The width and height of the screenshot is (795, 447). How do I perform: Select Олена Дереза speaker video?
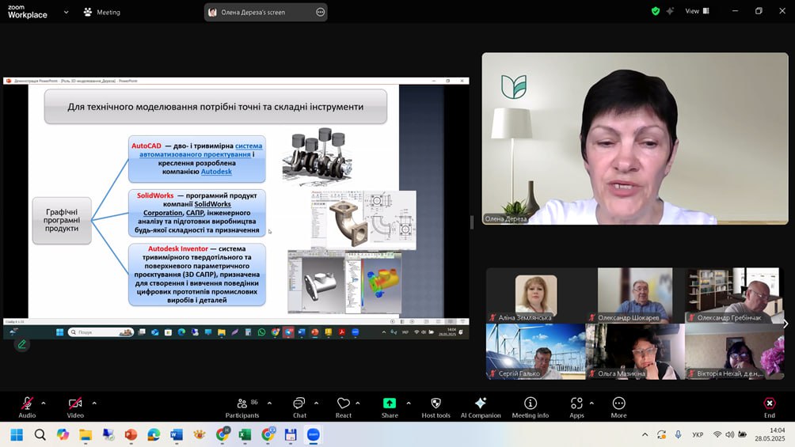635,138
